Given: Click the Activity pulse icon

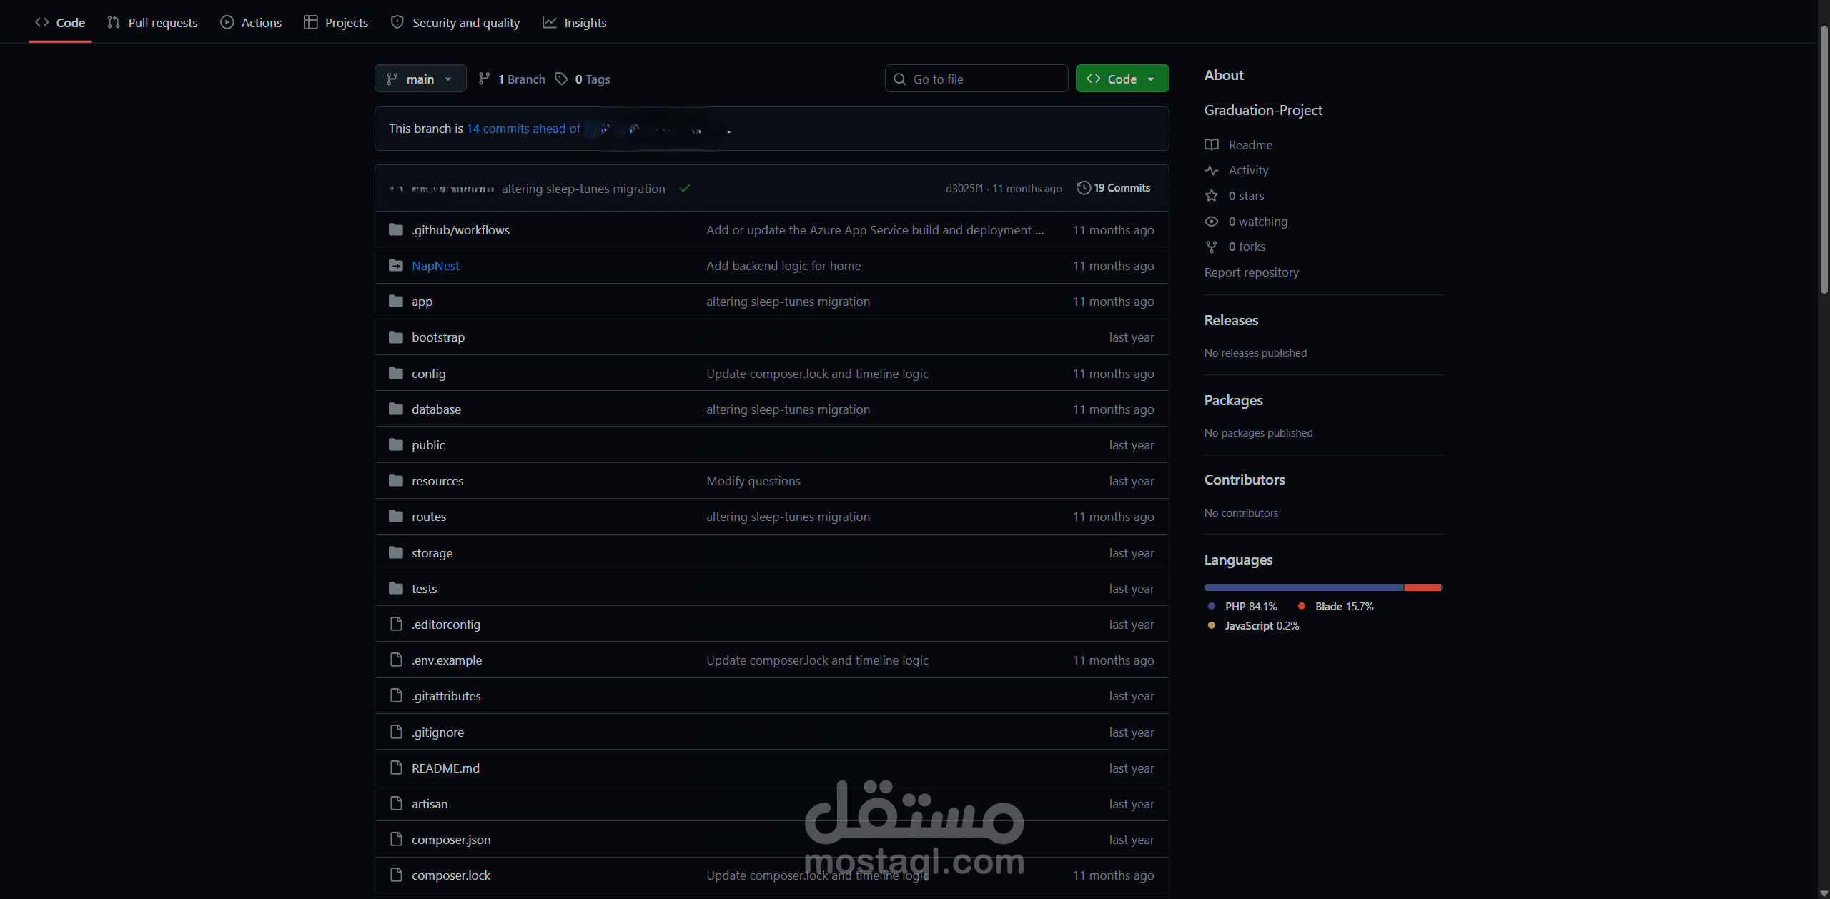Looking at the screenshot, I should (x=1212, y=170).
